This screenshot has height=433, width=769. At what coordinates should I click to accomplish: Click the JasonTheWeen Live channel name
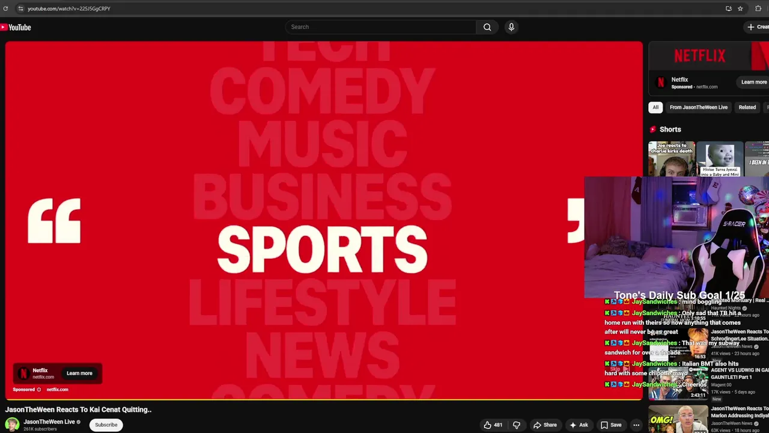tap(49, 422)
